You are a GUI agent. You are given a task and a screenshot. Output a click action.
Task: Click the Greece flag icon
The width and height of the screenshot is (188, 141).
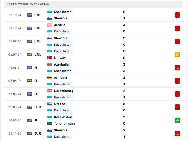click(49, 104)
